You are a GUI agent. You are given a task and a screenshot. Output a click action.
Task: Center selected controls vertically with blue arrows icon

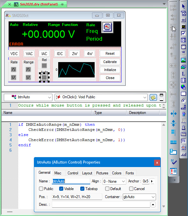[173, 123]
